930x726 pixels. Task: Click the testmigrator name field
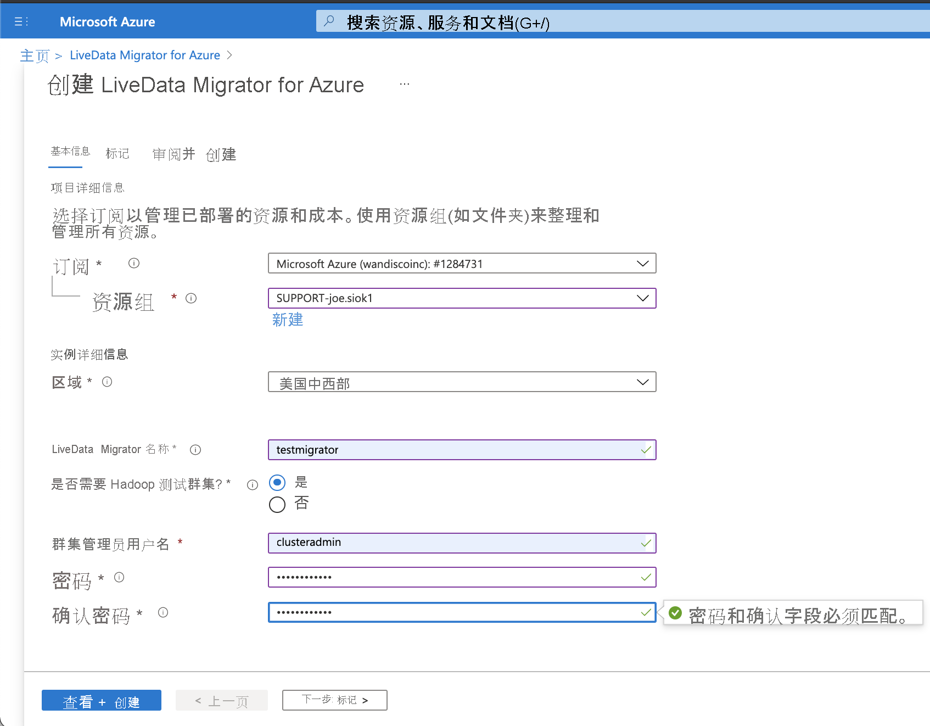click(462, 450)
